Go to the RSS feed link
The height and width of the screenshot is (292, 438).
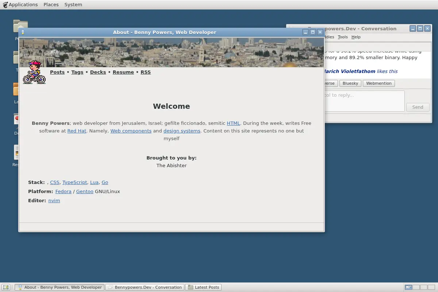[146, 72]
